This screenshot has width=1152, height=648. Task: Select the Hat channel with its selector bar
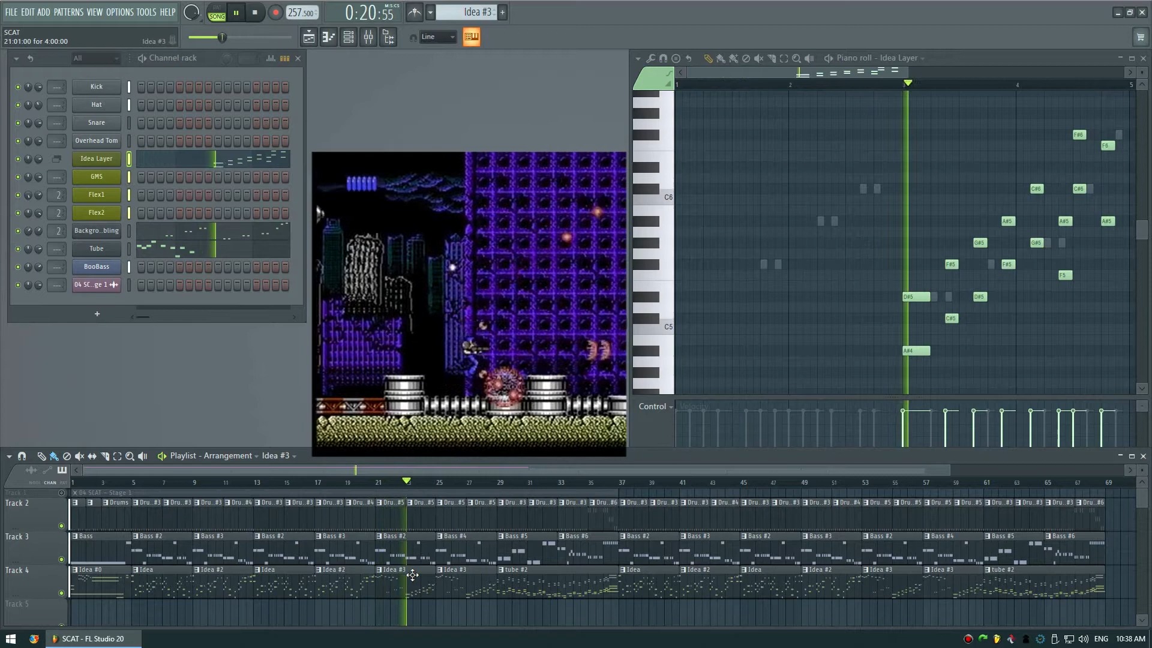(128, 105)
